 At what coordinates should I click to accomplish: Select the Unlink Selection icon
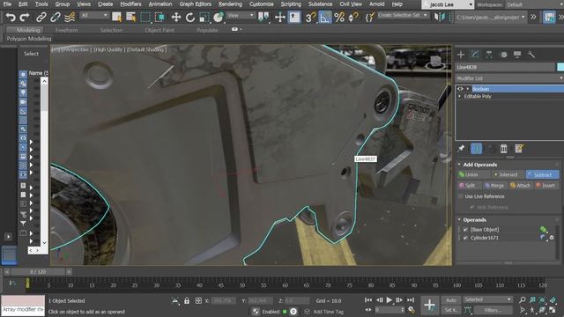56,17
